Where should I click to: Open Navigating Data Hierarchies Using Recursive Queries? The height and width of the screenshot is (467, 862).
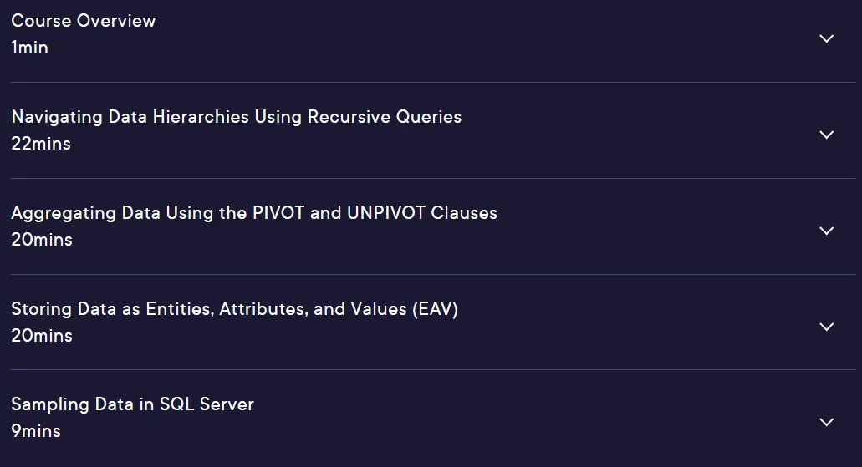(x=237, y=117)
